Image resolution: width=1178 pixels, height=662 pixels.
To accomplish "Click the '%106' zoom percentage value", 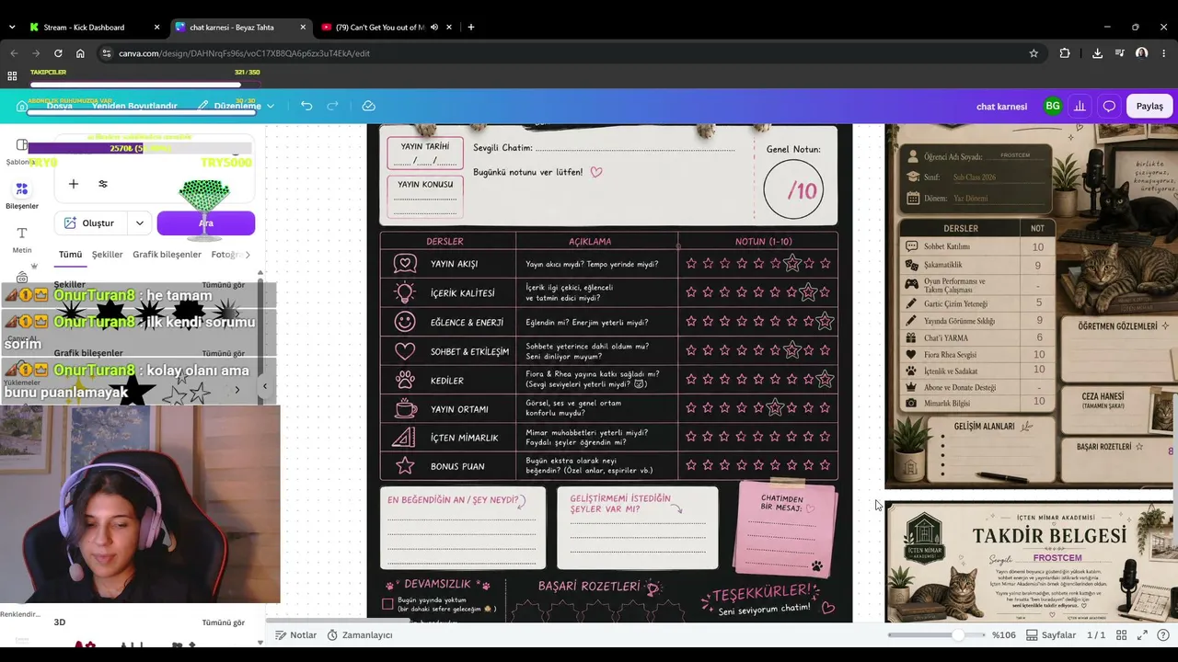I will click(x=1003, y=634).
